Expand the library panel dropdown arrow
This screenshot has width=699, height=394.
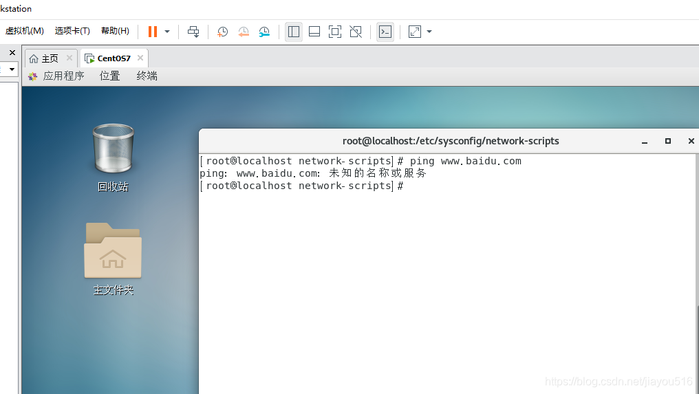pos(12,69)
